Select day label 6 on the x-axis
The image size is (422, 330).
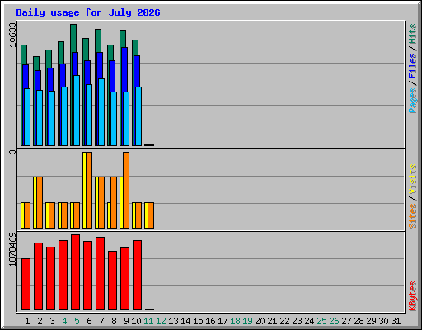click(x=89, y=321)
